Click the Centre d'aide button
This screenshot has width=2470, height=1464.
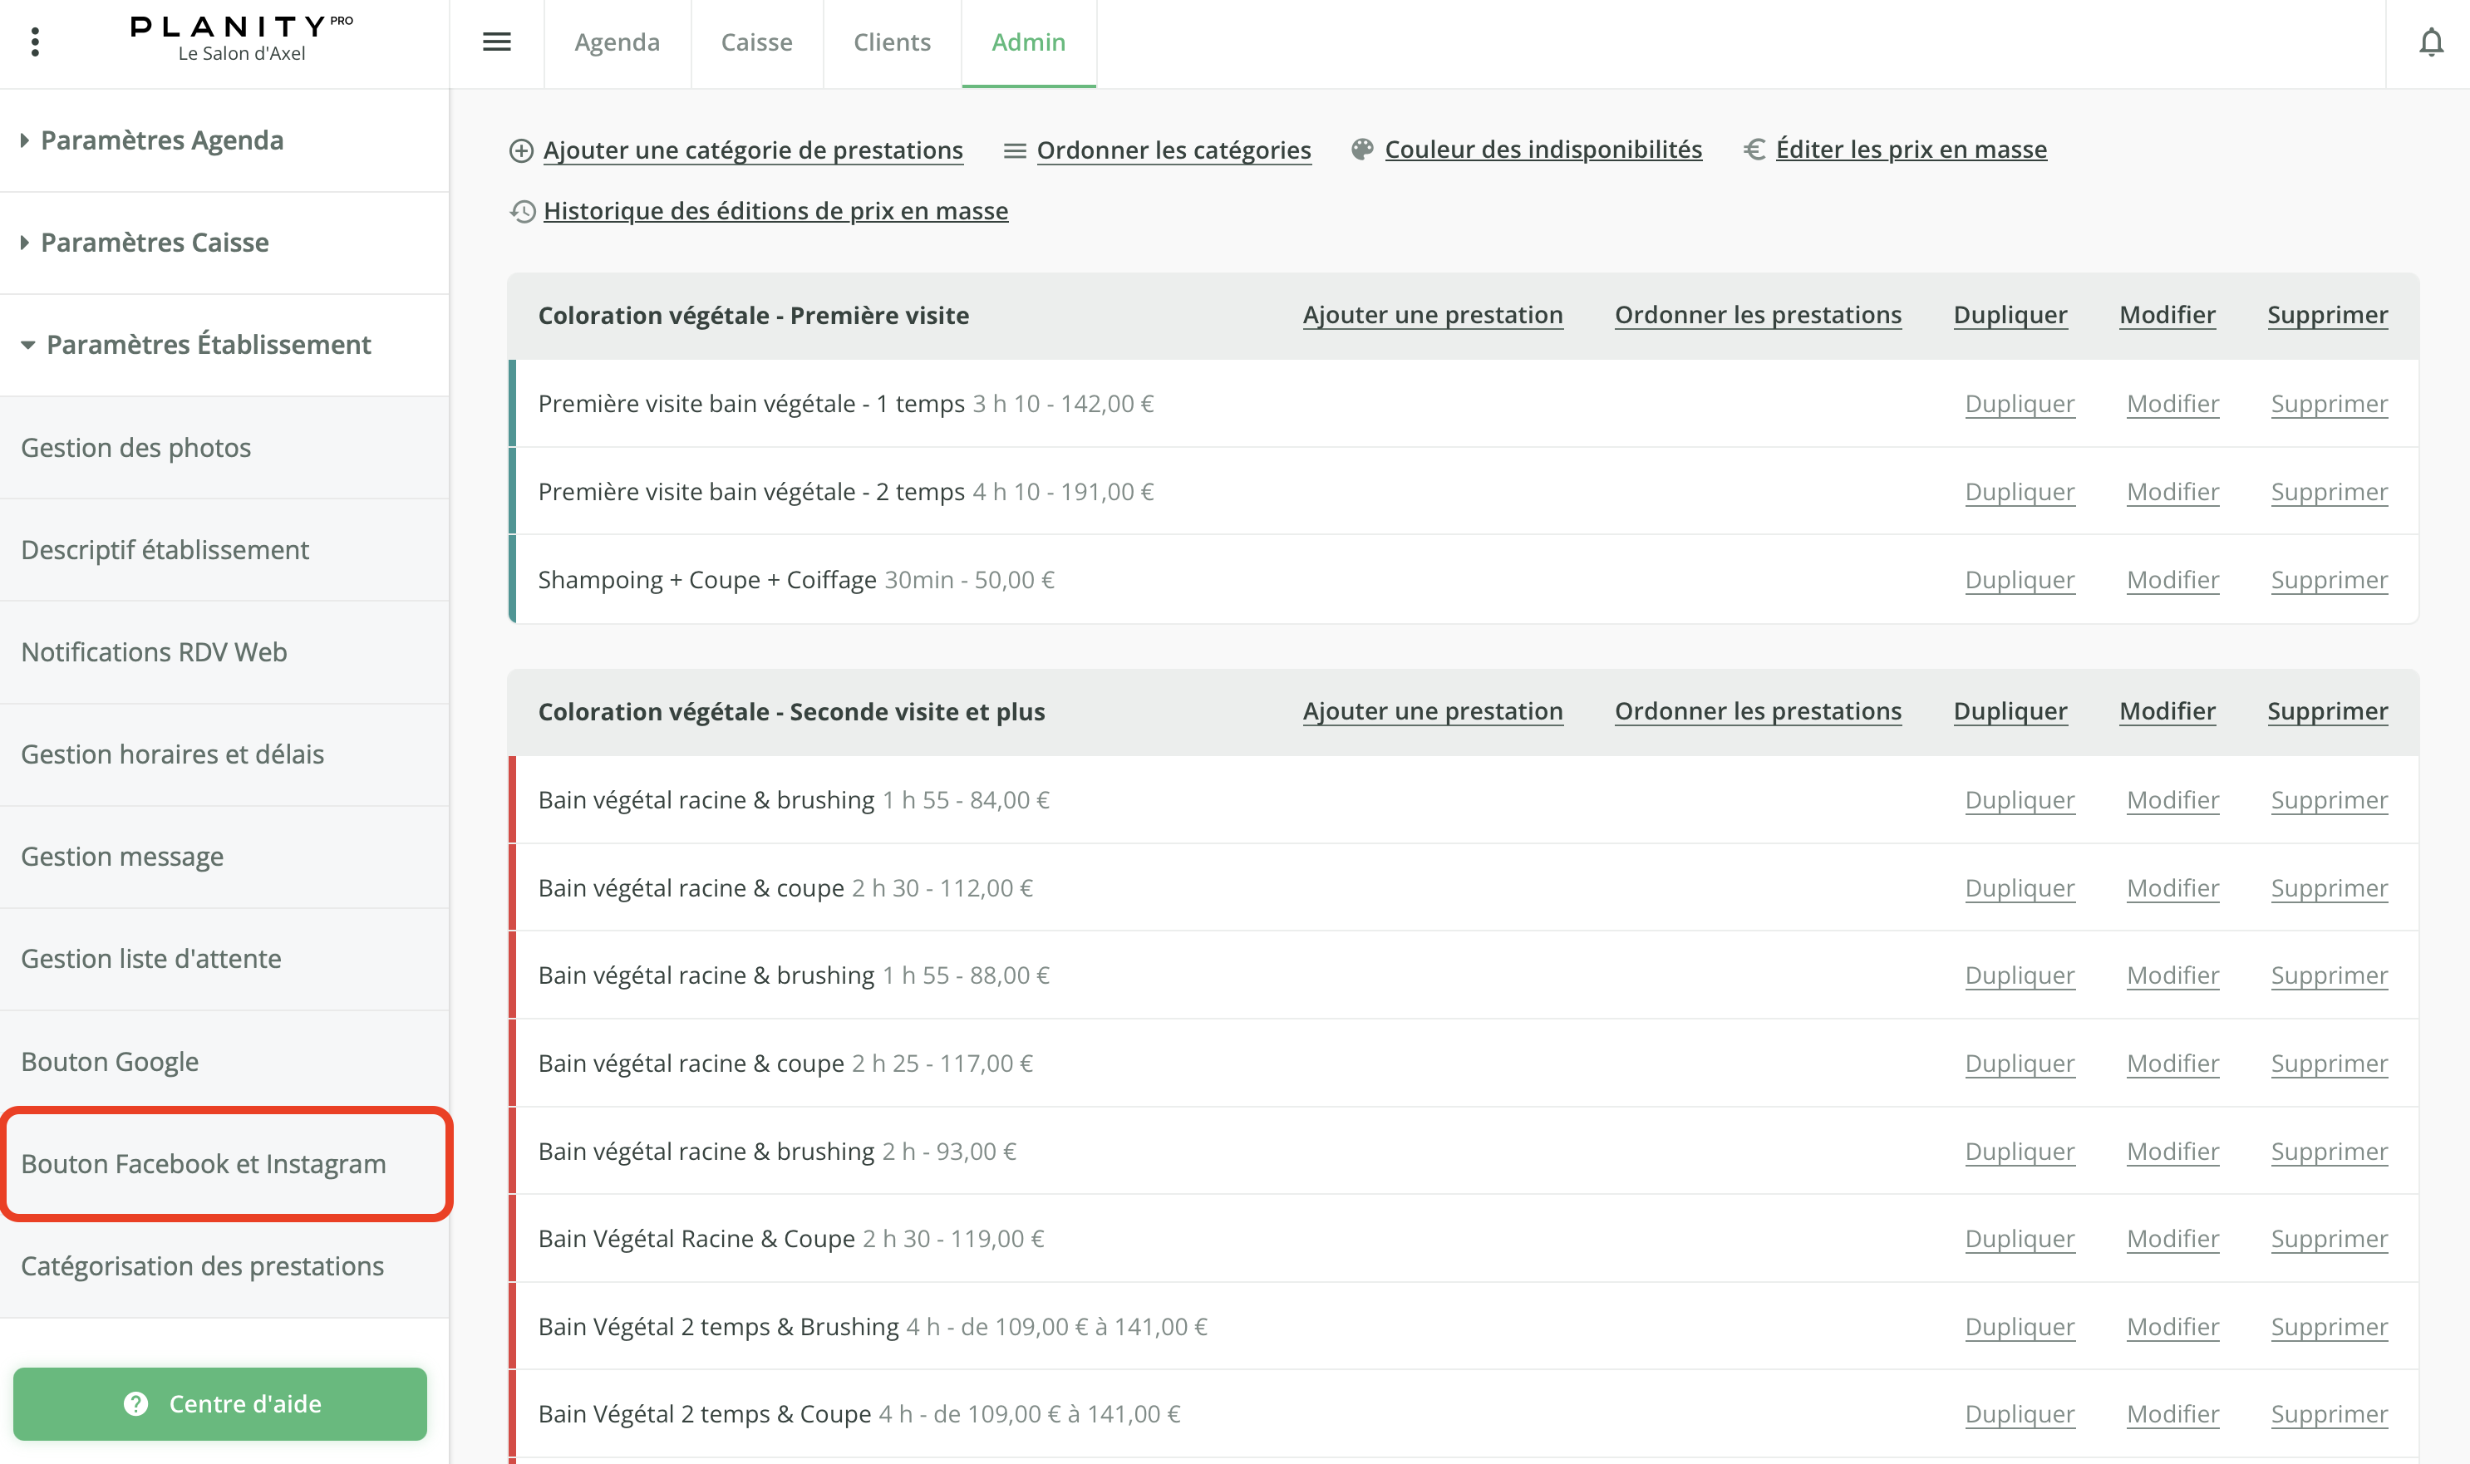pyautogui.click(x=220, y=1403)
